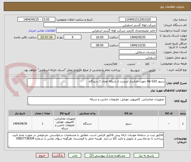Select the متوسط purchase type radio

(143, 70)
